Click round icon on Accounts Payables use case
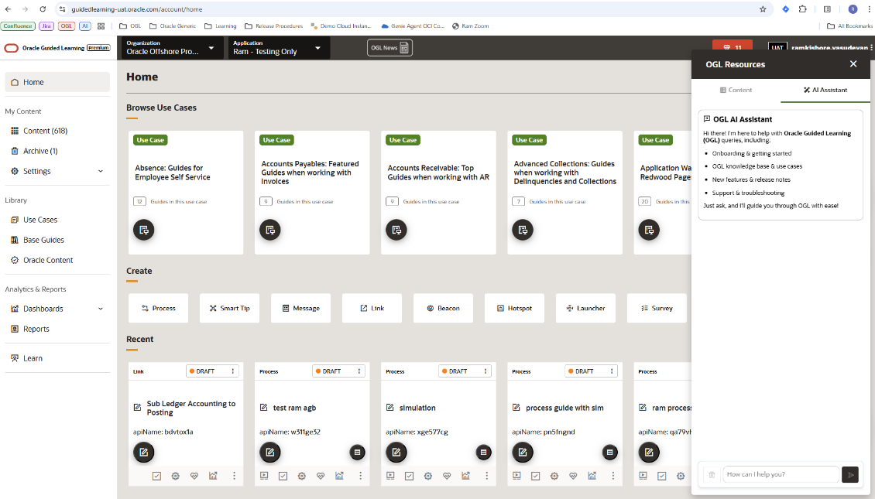This screenshot has width=875, height=499. pyautogui.click(x=270, y=230)
